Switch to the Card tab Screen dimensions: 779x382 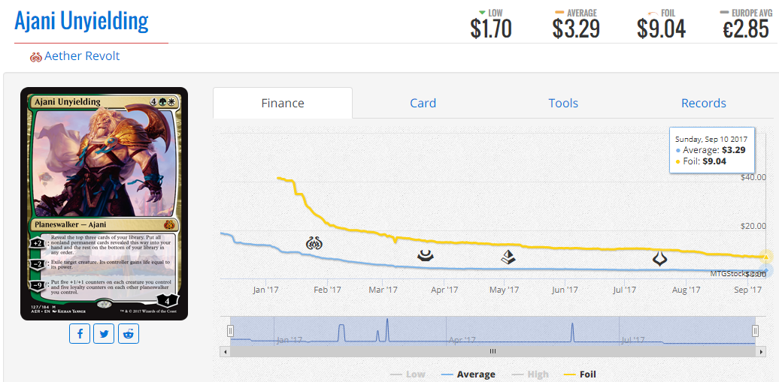tap(423, 103)
